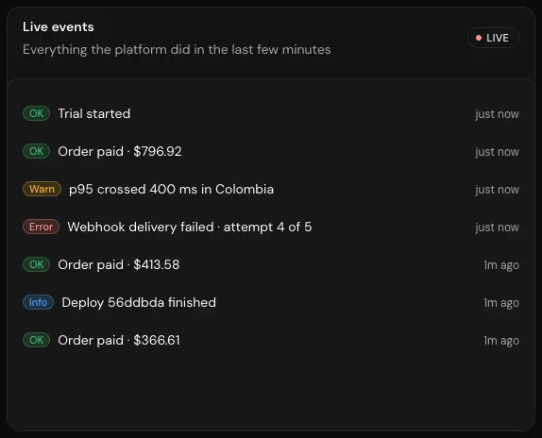
Task: Open the Order paid $796.92 event
Action: tap(271, 151)
